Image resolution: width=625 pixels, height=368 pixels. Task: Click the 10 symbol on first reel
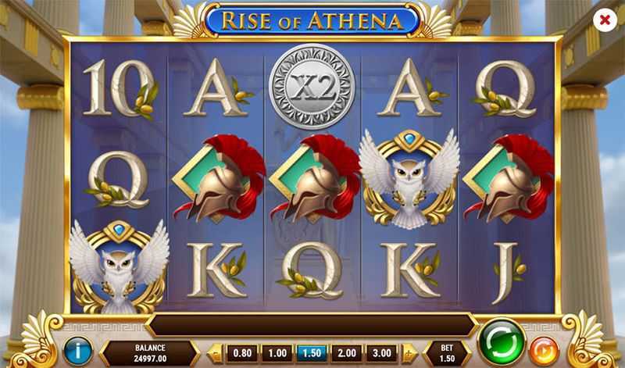pos(120,90)
